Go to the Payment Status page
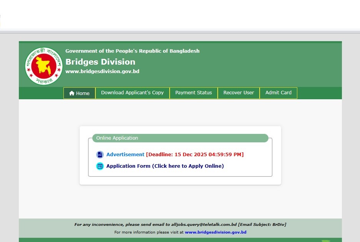Screen dimensions: 360x242 (193, 93)
